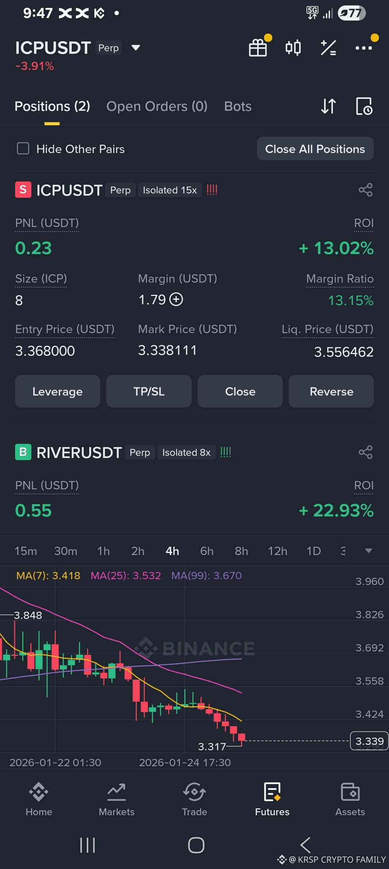Tap the TP/SL button
Screen dimensions: 389x869
pyautogui.click(x=149, y=391)
